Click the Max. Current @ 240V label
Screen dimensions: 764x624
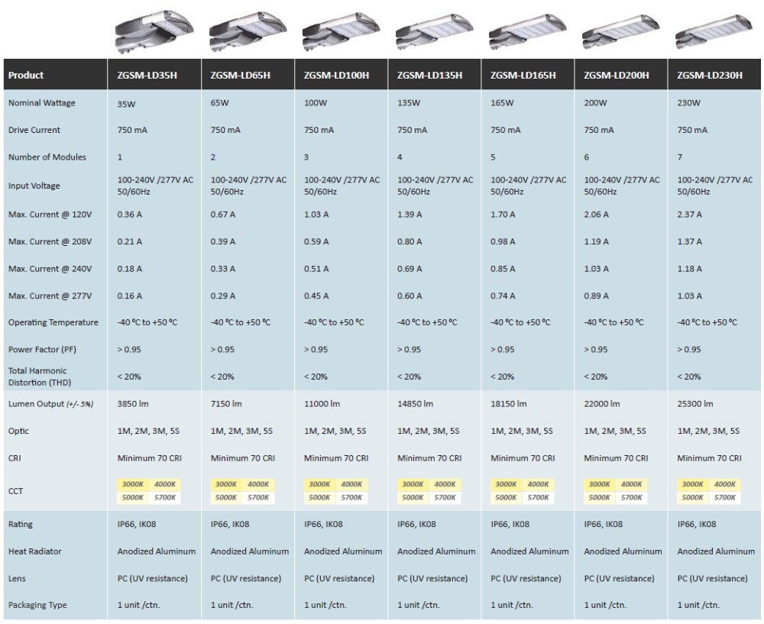pos(50,268)
